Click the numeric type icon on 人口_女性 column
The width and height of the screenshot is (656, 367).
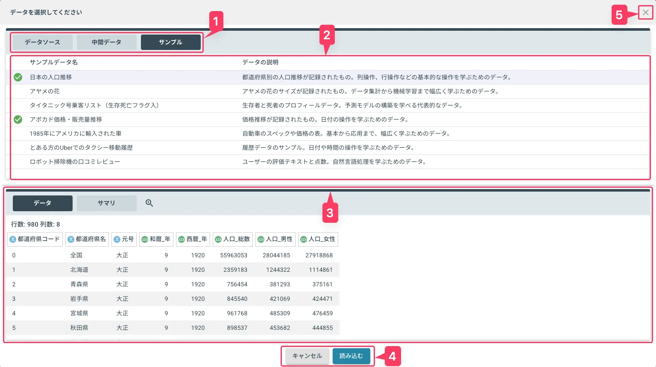[x=304, y=239]
